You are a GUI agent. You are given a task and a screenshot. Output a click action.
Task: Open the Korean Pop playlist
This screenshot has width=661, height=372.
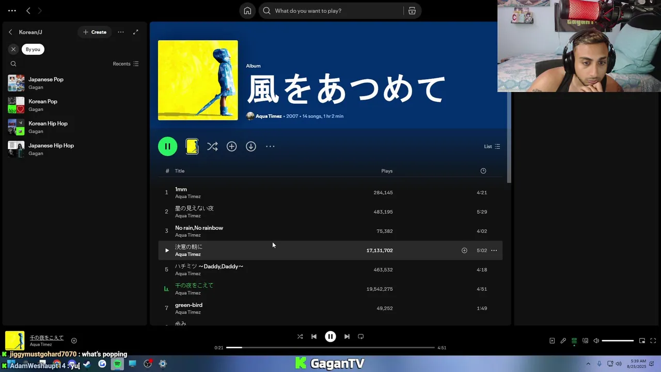[x=75, y=105]
